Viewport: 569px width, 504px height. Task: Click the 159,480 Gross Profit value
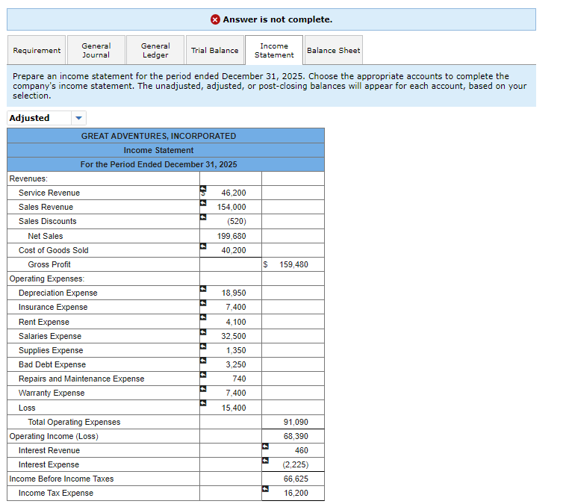click(293, 264)
